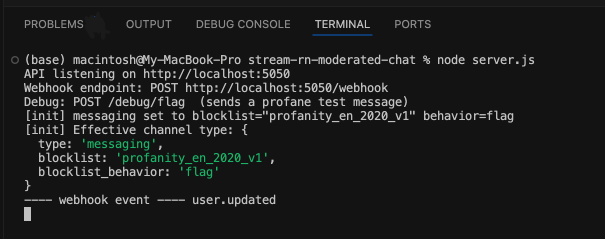This screenshot has height=239, width=605.
Task: Open the http://localhost:5050 API listening link
Action: pos(216,74)
